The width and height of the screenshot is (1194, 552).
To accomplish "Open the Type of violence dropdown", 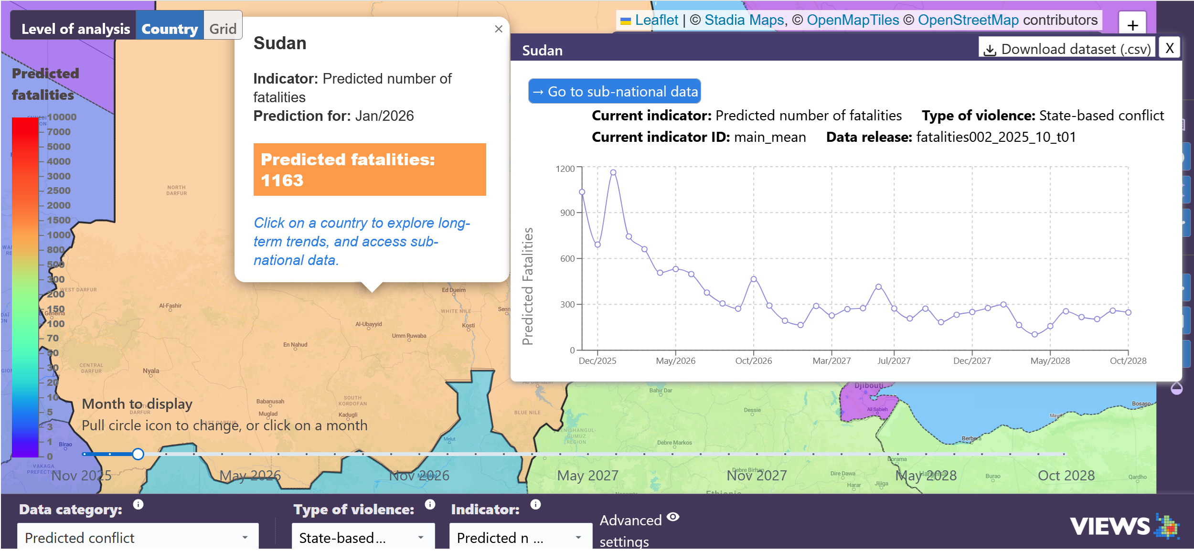I will tap(362, 538).
